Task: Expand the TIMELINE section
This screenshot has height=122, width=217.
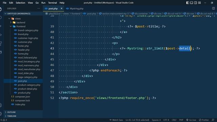Action: point(23,116)
